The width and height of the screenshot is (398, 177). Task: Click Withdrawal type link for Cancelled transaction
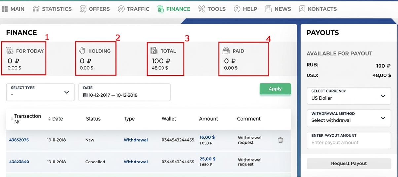(x=135, y=162)
